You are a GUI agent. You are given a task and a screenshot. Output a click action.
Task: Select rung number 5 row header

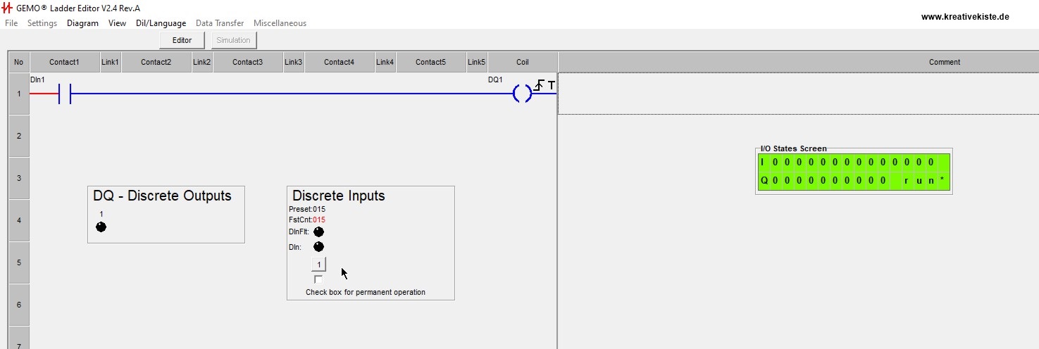pyautogui.click(x=18, y=262)
